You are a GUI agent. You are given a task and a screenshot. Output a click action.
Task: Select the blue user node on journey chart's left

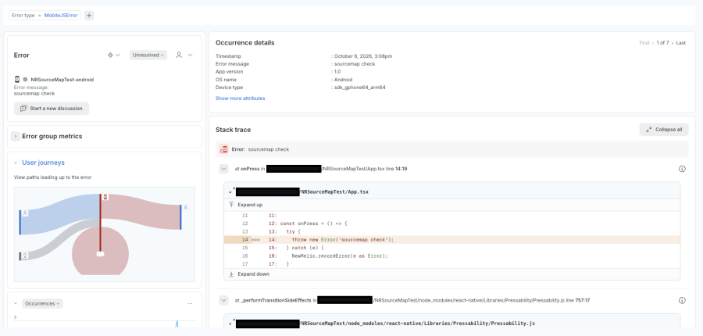tap(25, 213)
